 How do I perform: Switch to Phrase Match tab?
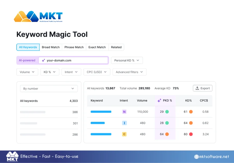click(x=74, y=47)
